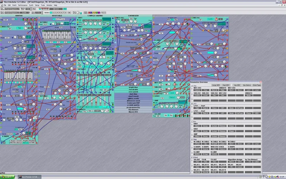Image resolution: width=286 pixels, height=179 pixels.
Task: Click Attack parameter in ENV1 row
Action: [197, 126]
